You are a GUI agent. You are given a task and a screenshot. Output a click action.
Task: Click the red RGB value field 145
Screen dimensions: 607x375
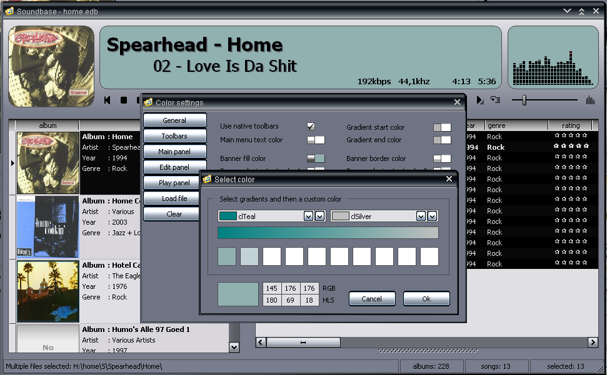tap(272, 288)
